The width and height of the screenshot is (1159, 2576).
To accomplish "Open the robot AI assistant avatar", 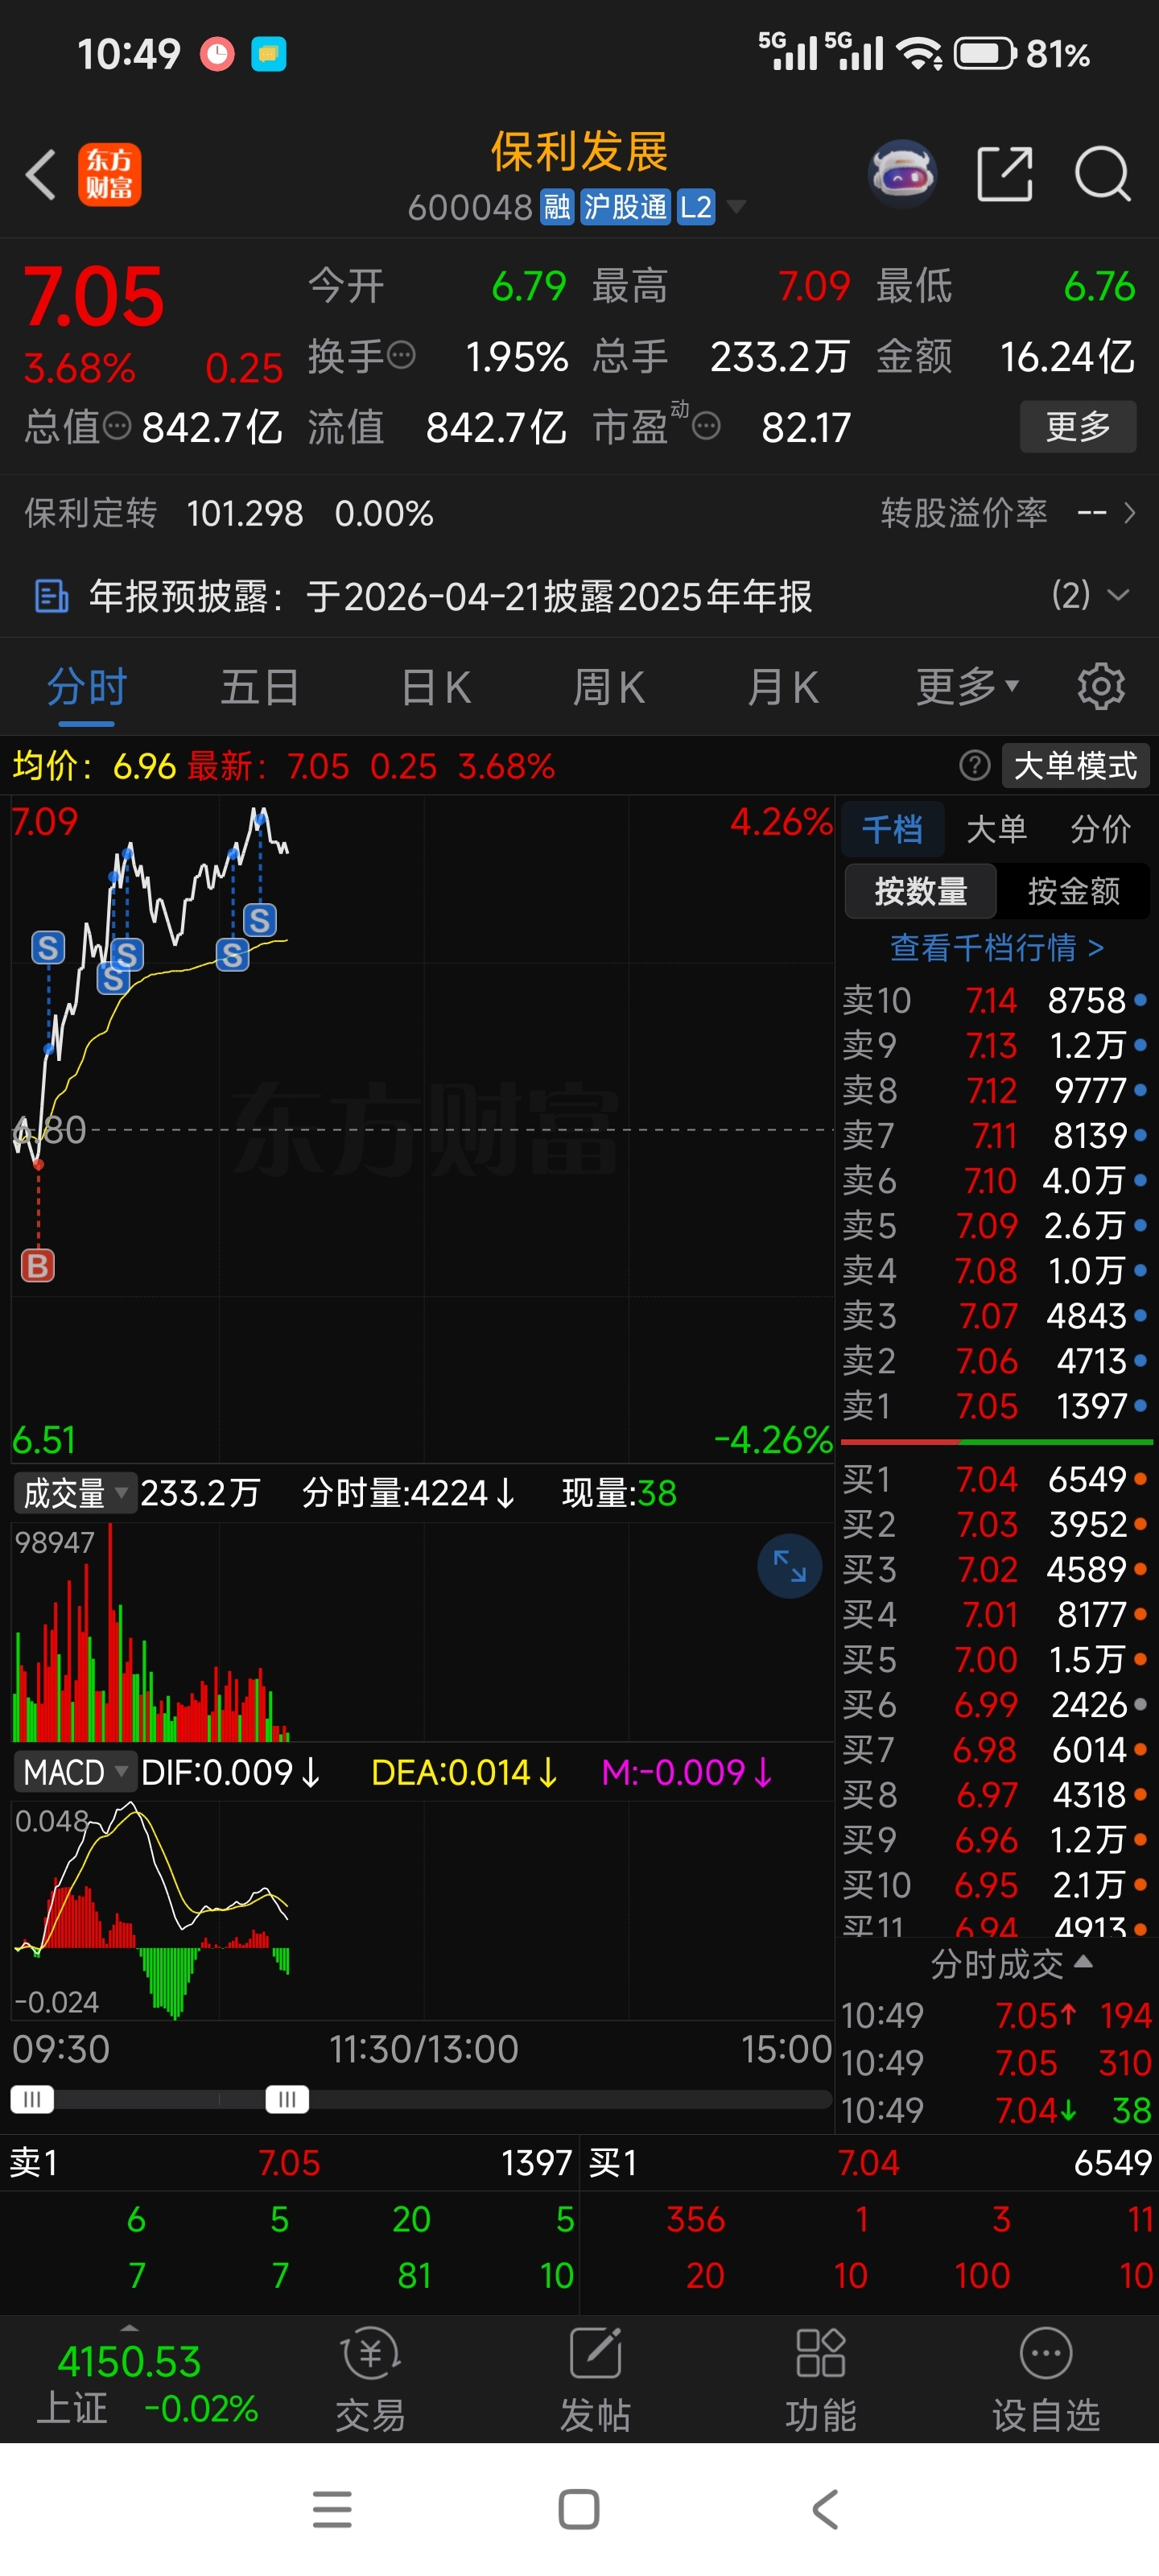I will (x=903, y=174).
